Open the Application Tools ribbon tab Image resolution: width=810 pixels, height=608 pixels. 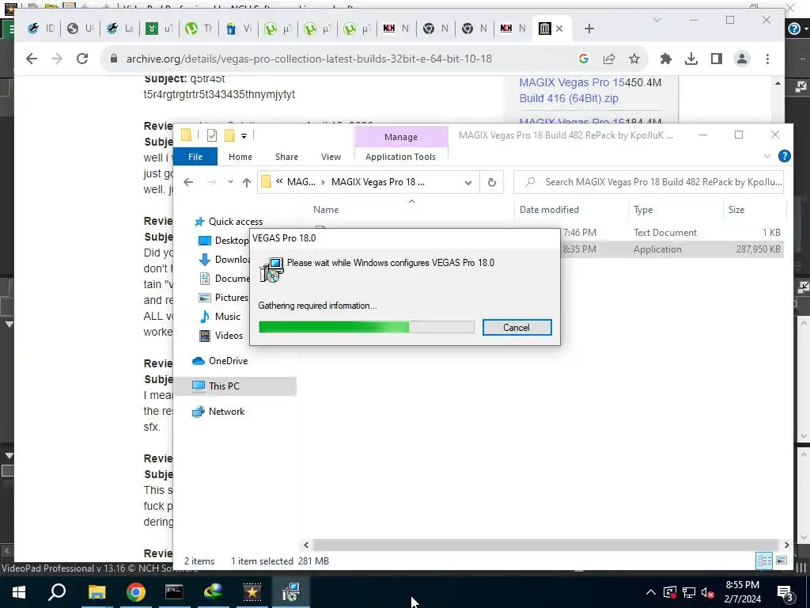pyautogui.click(x=400, y=157)
